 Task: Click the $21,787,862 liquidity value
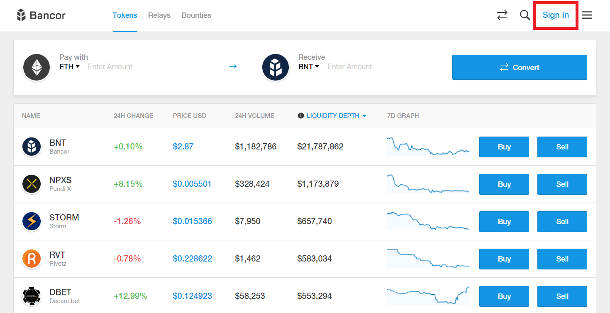tap(320, 147)
